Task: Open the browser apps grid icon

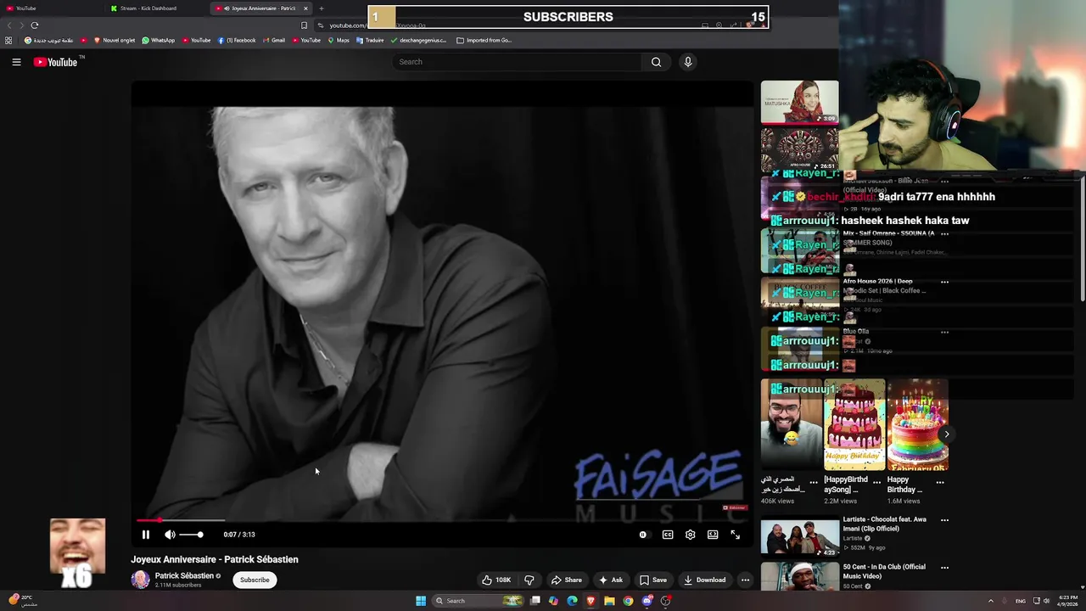Action: [x=8, y=40]
